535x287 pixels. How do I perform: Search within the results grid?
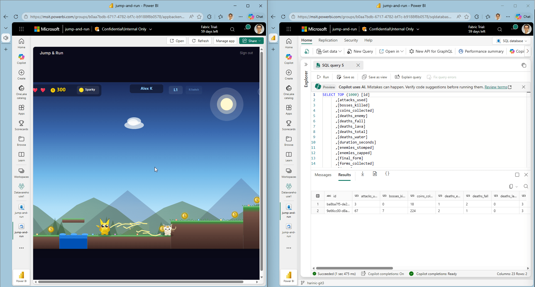pos(526,186)
